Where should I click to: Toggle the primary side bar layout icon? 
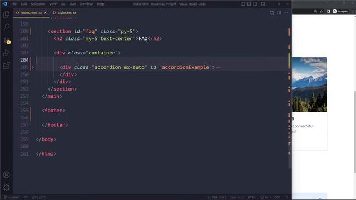tap(243, 4)
